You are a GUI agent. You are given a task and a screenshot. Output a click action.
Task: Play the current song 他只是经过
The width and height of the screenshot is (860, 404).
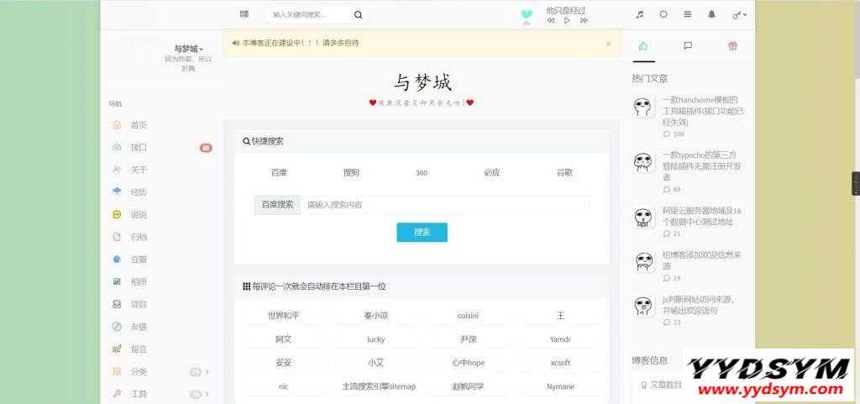pyautogui.click(x=567, y=21)
